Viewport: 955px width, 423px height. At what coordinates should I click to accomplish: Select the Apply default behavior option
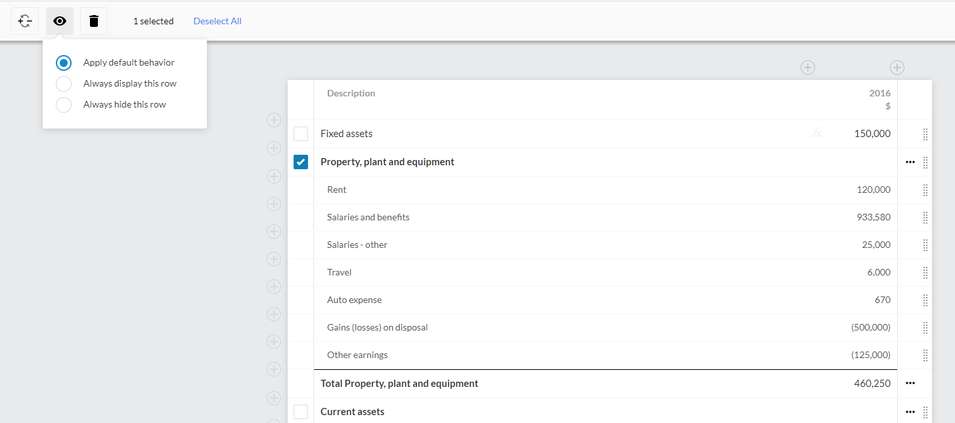63,62
